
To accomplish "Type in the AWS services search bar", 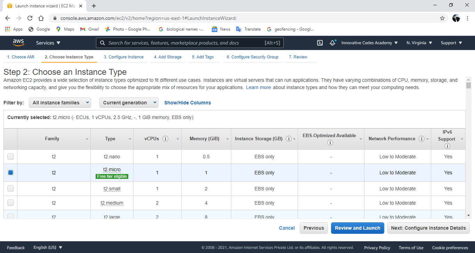I will click(x=190, y=42).
